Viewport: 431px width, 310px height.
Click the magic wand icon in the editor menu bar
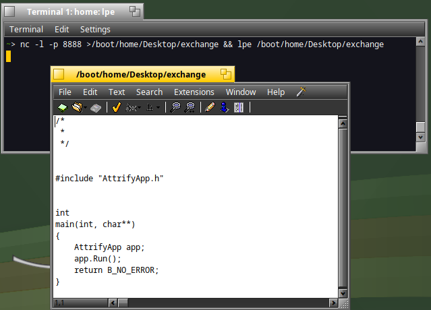(301, 92)
